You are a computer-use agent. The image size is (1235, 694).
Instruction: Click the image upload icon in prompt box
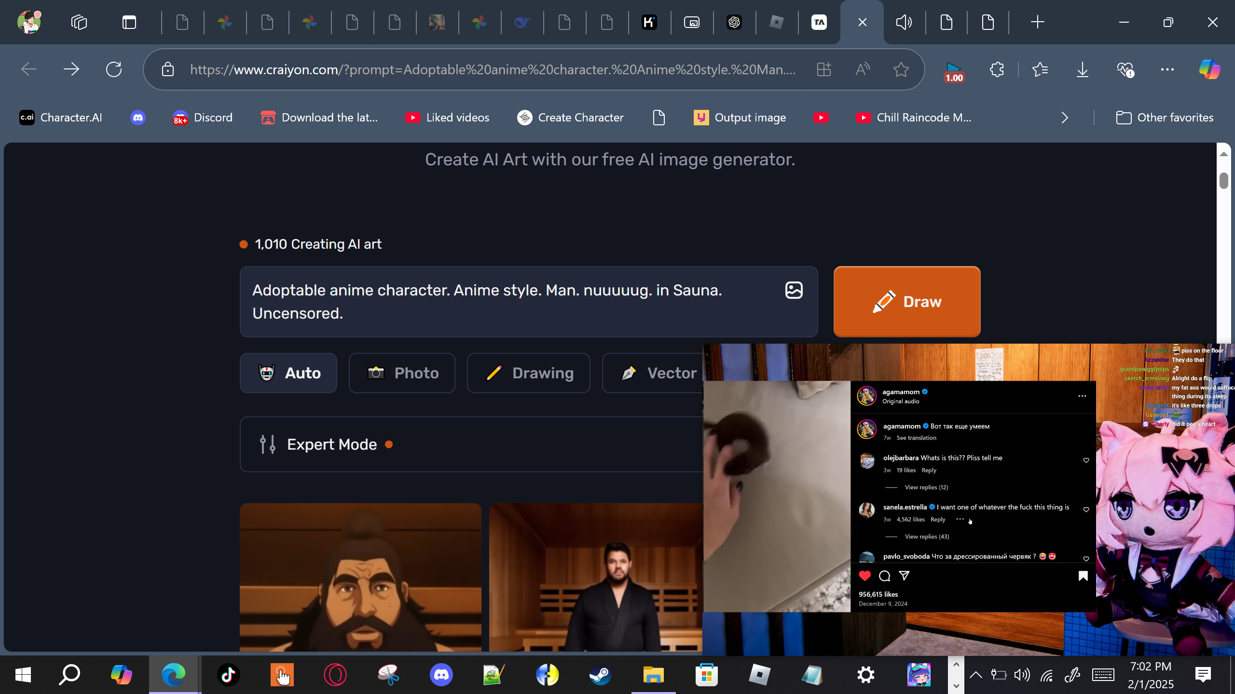(794, 290)
